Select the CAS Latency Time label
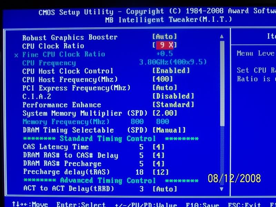The width and height of the screenshot is (276, 207). click(56, 147)
